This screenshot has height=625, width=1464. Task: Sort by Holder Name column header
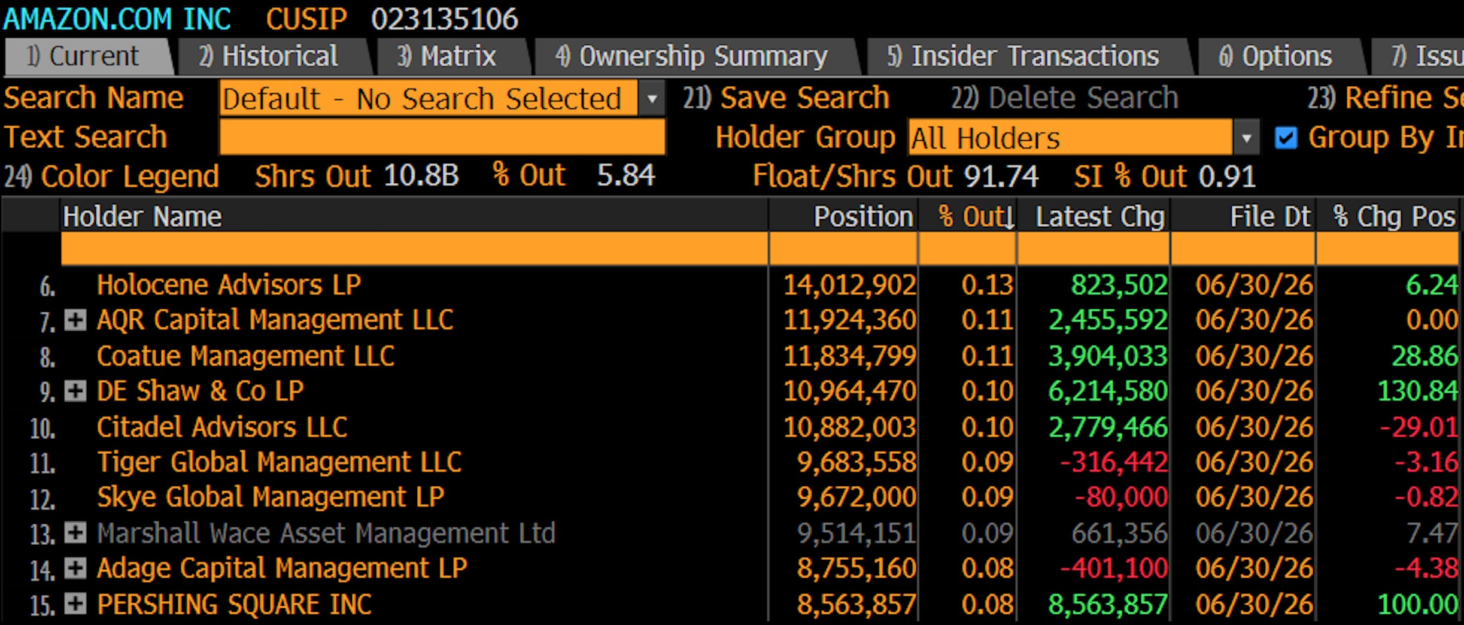point(414,216)
